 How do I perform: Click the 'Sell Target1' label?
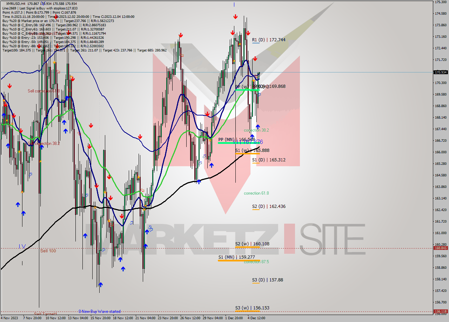(45, 314)
